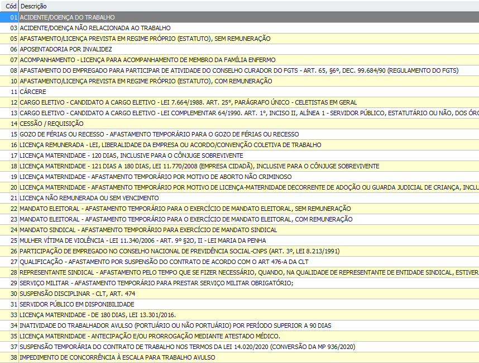
Task: Select the CÁRCERE row
Action: (239, 92)
